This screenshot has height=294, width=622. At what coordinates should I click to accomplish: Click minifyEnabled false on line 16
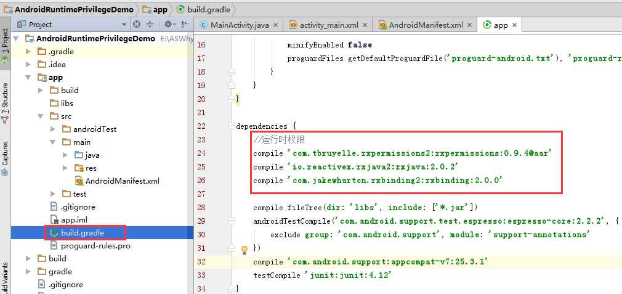pos(329,45)
